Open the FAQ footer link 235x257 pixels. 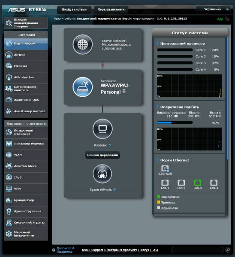tap(154, 250)
